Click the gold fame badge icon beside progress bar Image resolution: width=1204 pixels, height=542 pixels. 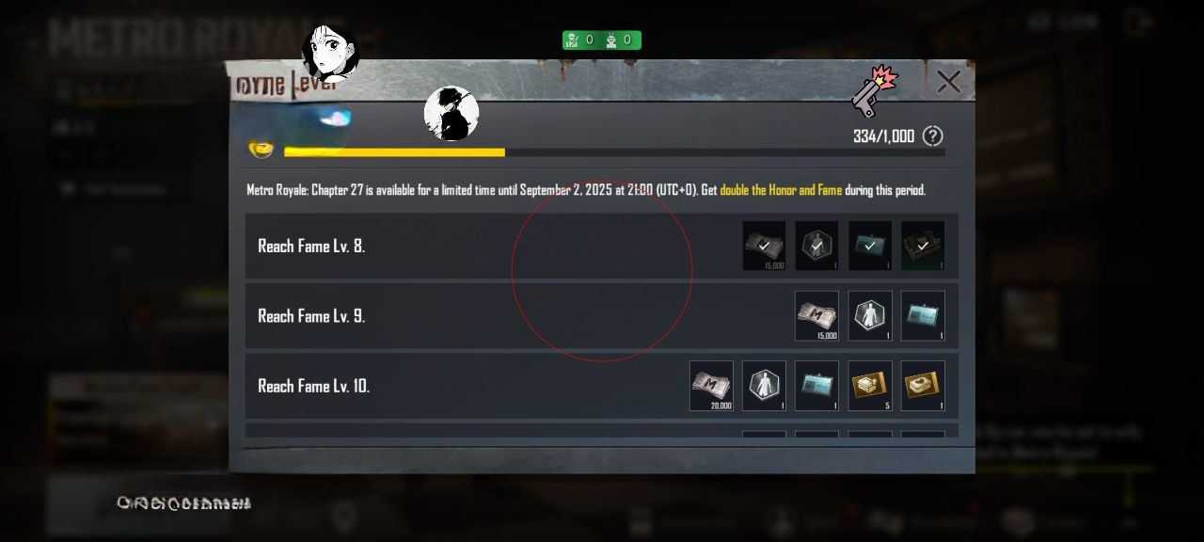coord(261,149)
